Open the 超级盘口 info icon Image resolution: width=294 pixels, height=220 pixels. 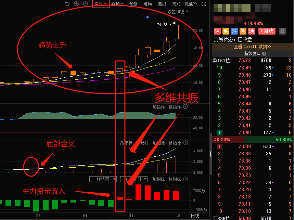click(264, 54)
